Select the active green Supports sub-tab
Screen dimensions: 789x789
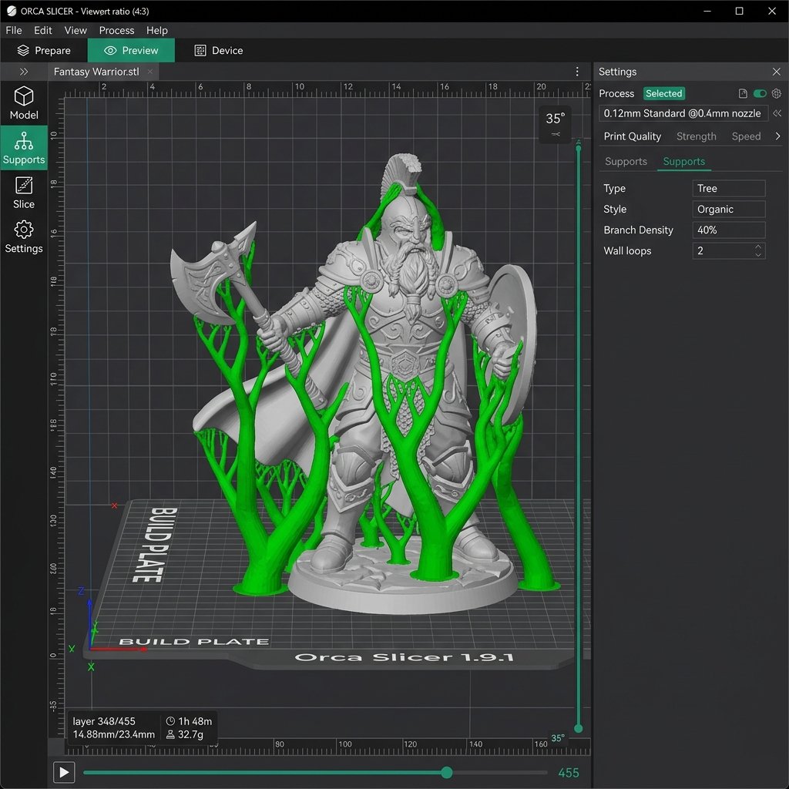tap(684, 162)
